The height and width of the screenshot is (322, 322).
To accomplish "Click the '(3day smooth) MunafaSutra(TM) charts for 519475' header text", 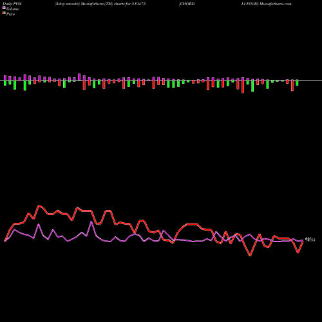I will [x=100, y=4].
